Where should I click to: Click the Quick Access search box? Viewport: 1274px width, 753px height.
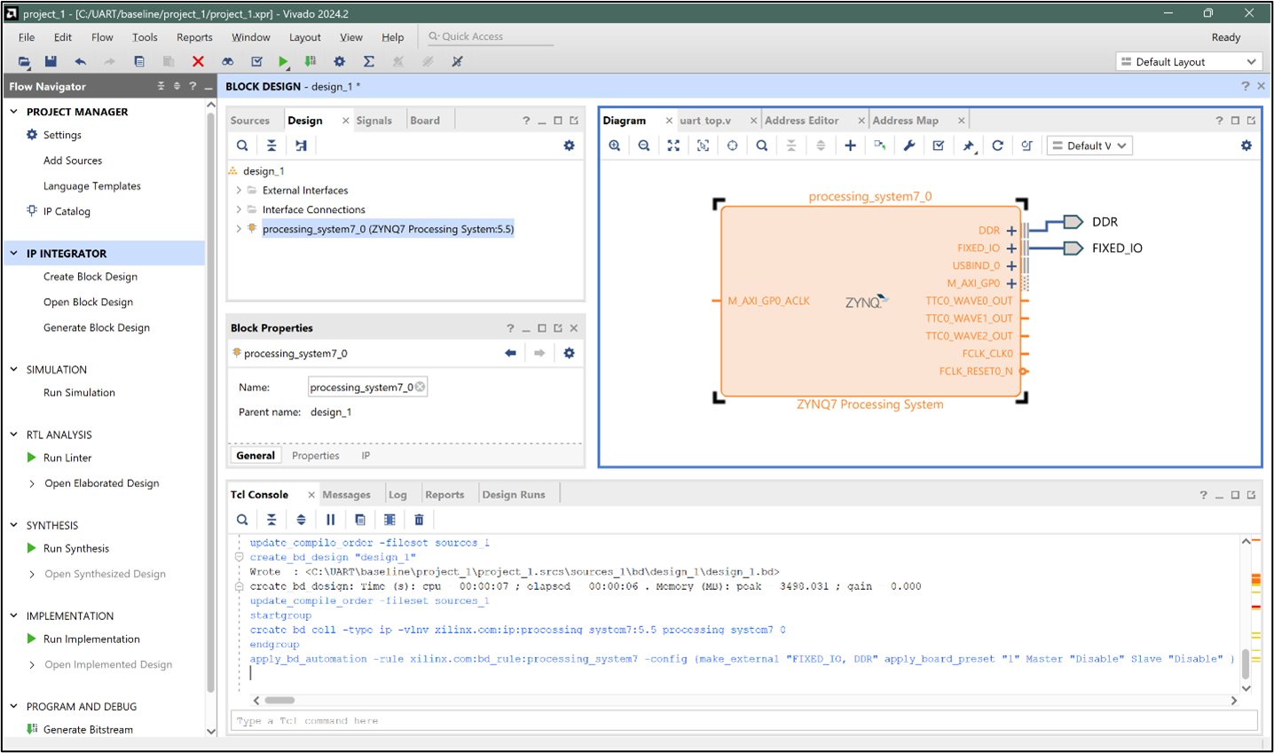click(490, 36)
